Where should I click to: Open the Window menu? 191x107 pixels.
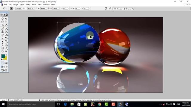46,5
